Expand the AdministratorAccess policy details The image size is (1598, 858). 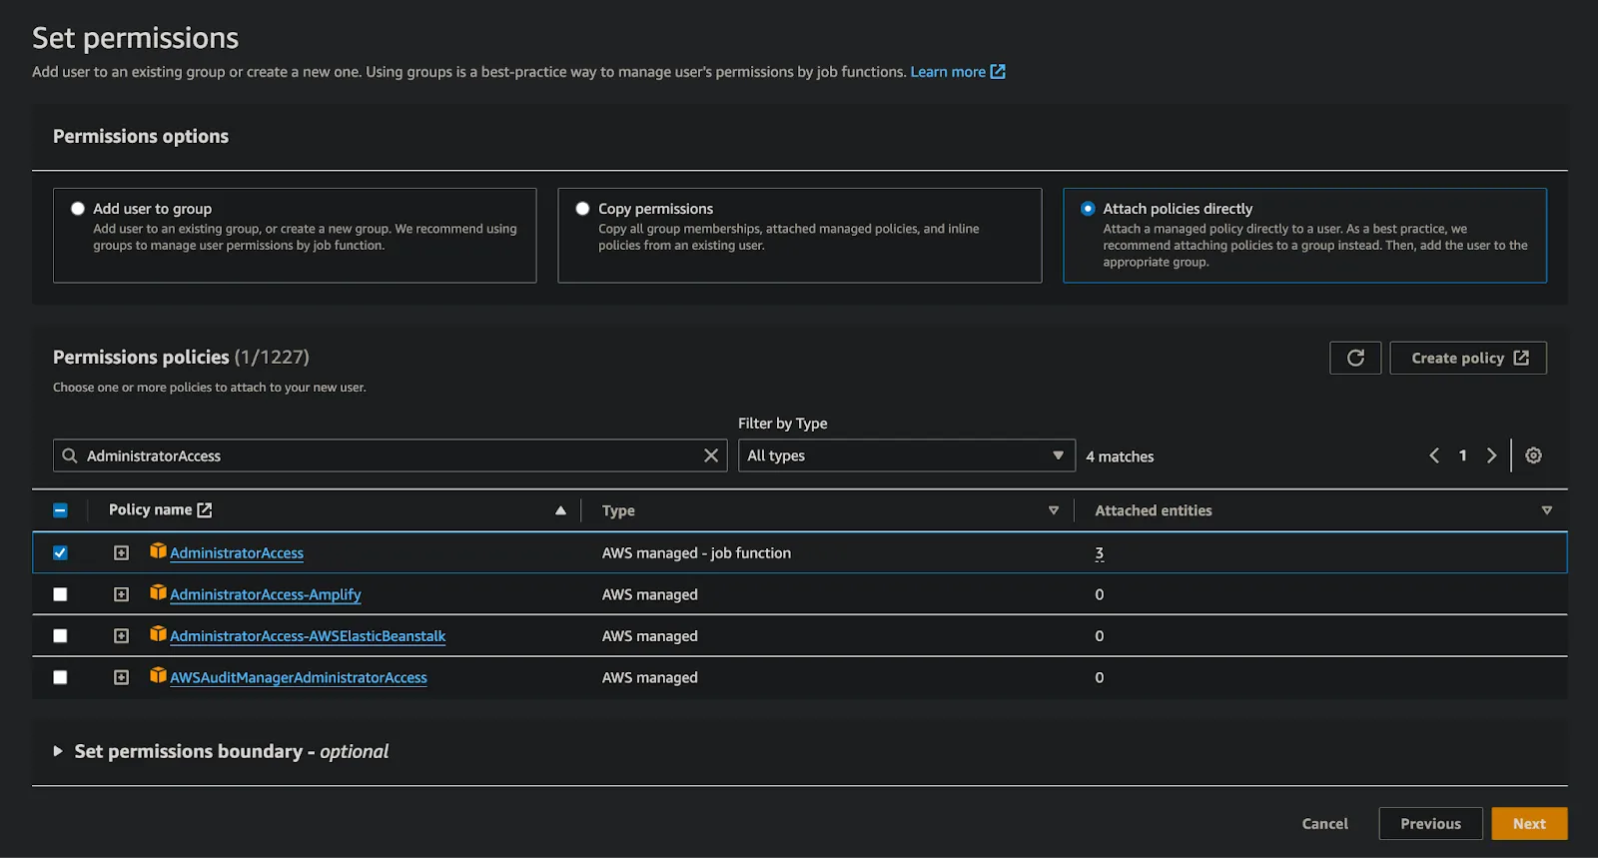(x=122, y=552)
